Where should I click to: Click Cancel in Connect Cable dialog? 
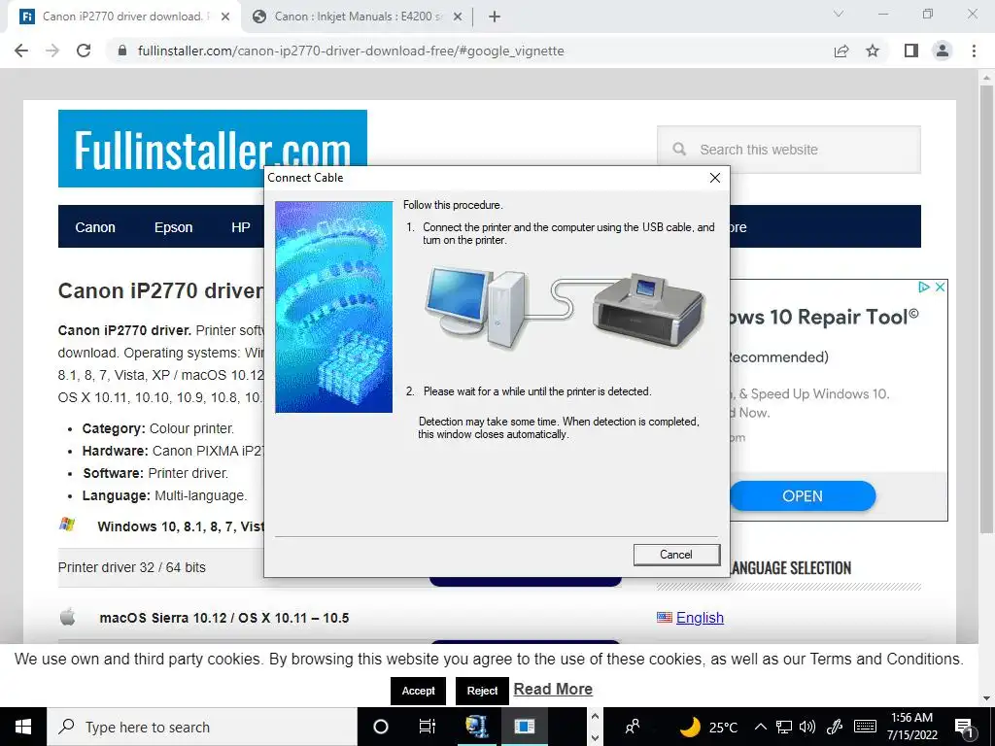(676, 555)
